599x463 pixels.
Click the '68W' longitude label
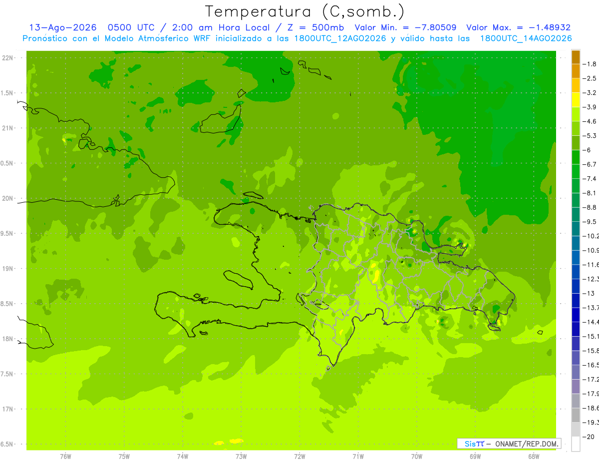pos(534,457)
